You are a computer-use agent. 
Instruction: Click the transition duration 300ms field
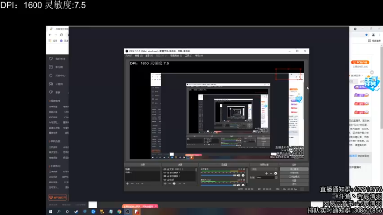click(265, 178)
